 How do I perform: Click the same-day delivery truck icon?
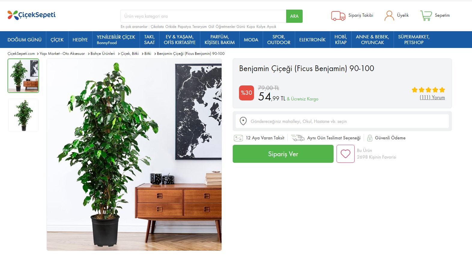coord(298,138)
